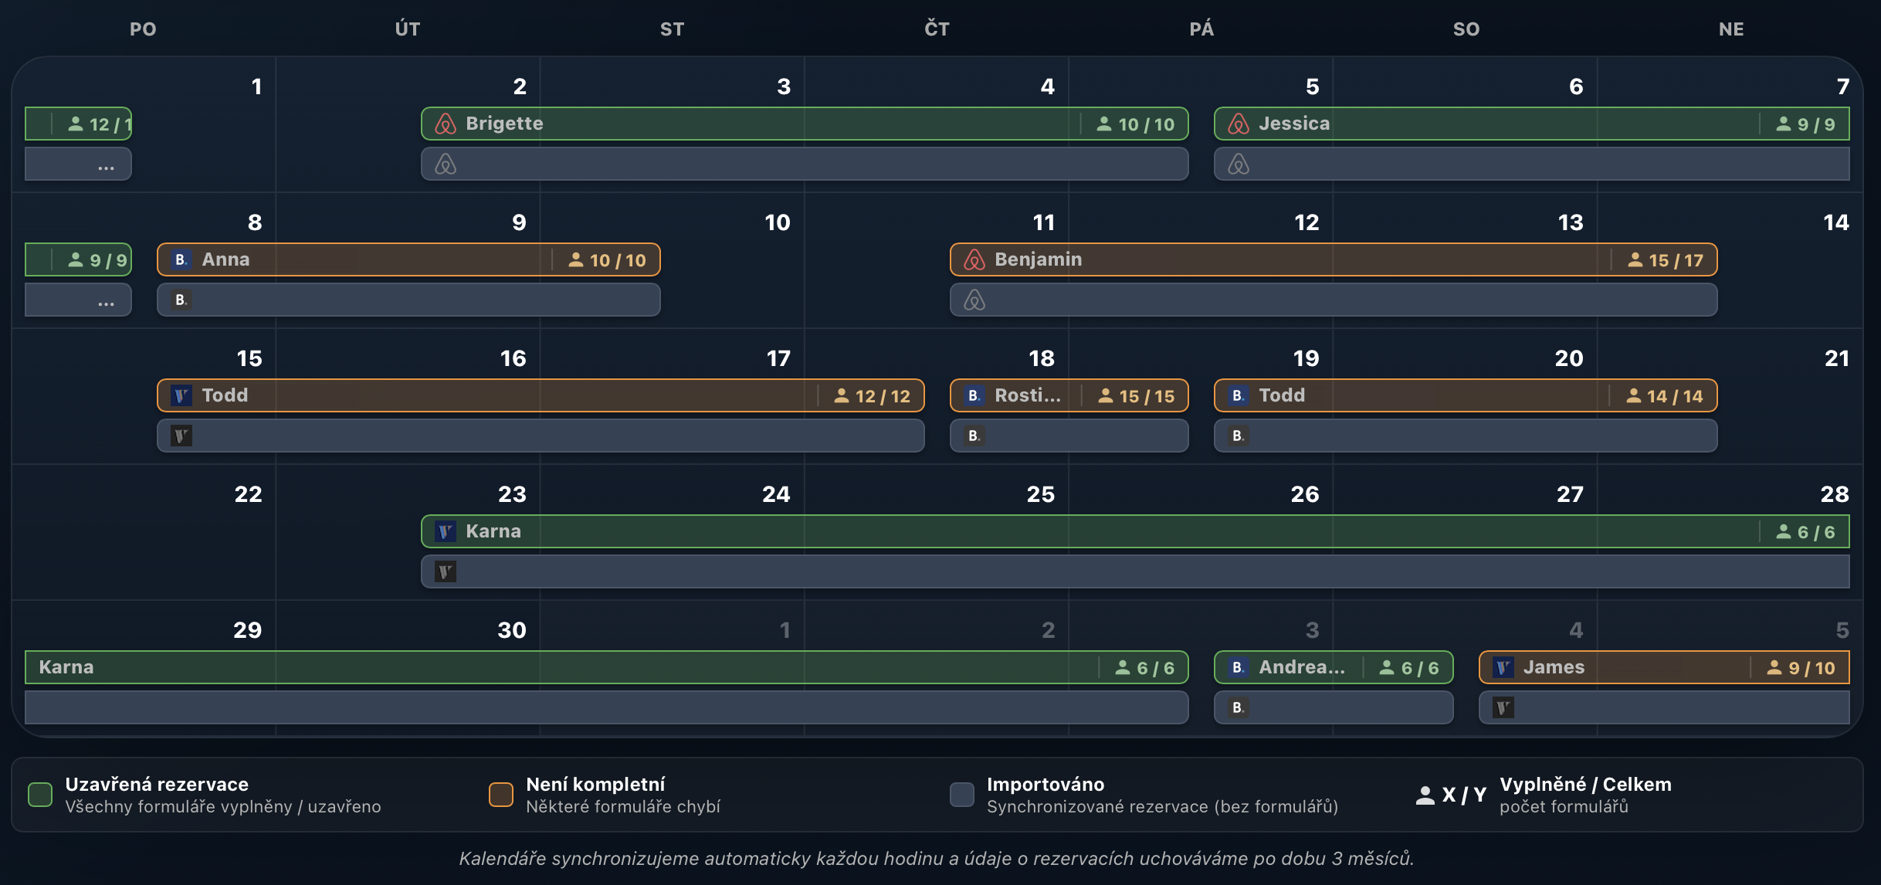
Task: Click Booking icon on imported bar below Rosti...
Action: (x=974, y=436)
